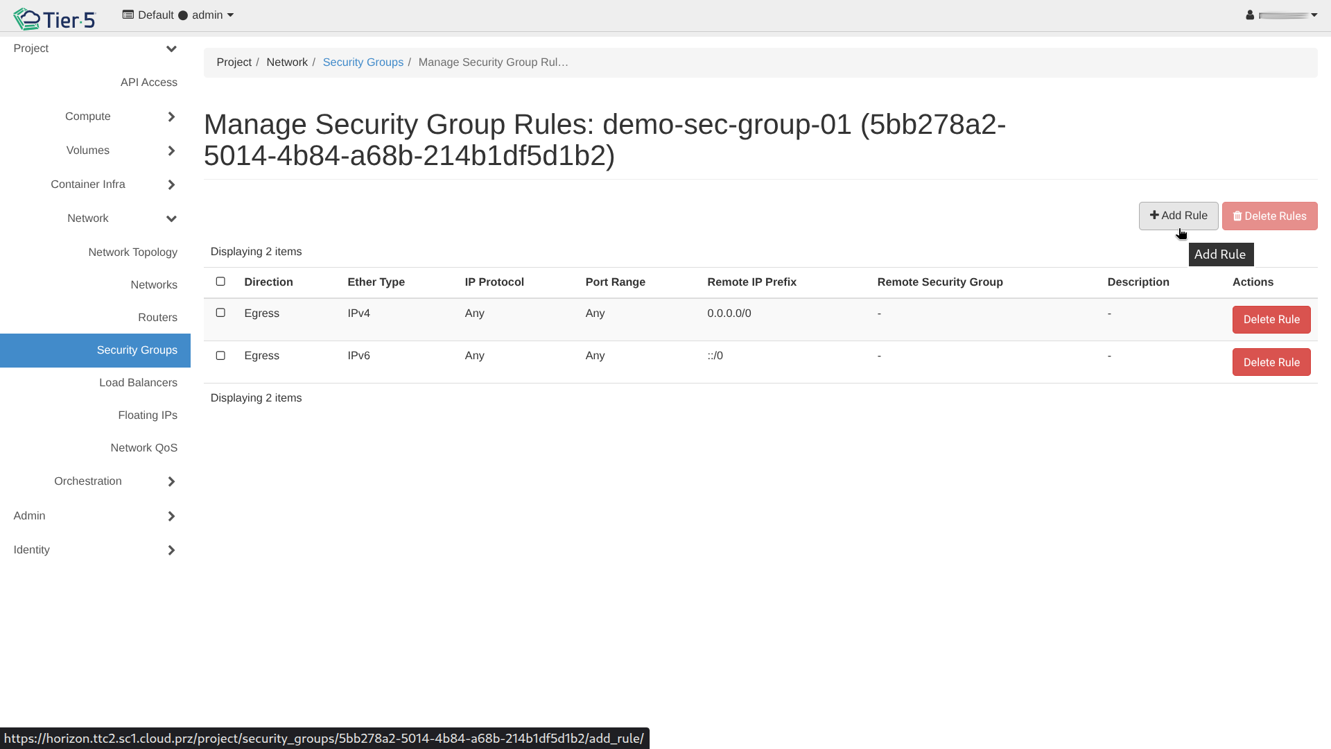
Task: Select Routers in the Network menu
Action: [157, 318]
